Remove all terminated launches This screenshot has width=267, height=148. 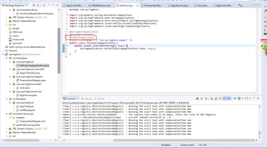click(206, 99)
